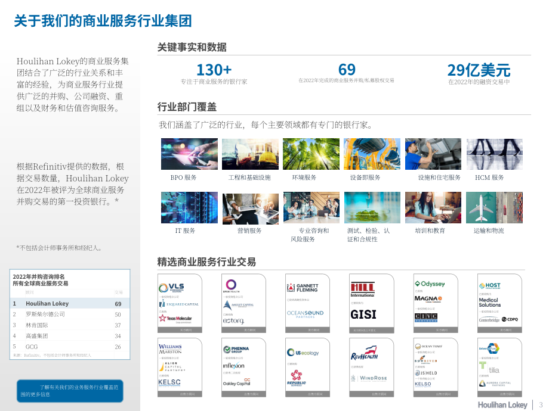Select the BPO 服务 sector image
549x411 pixels.
point(189,154)
